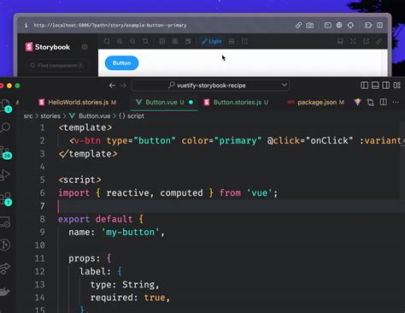This screenshot has width=405, height=313.
Task: Click the stories folder breadcrumb
Action: 50,116
